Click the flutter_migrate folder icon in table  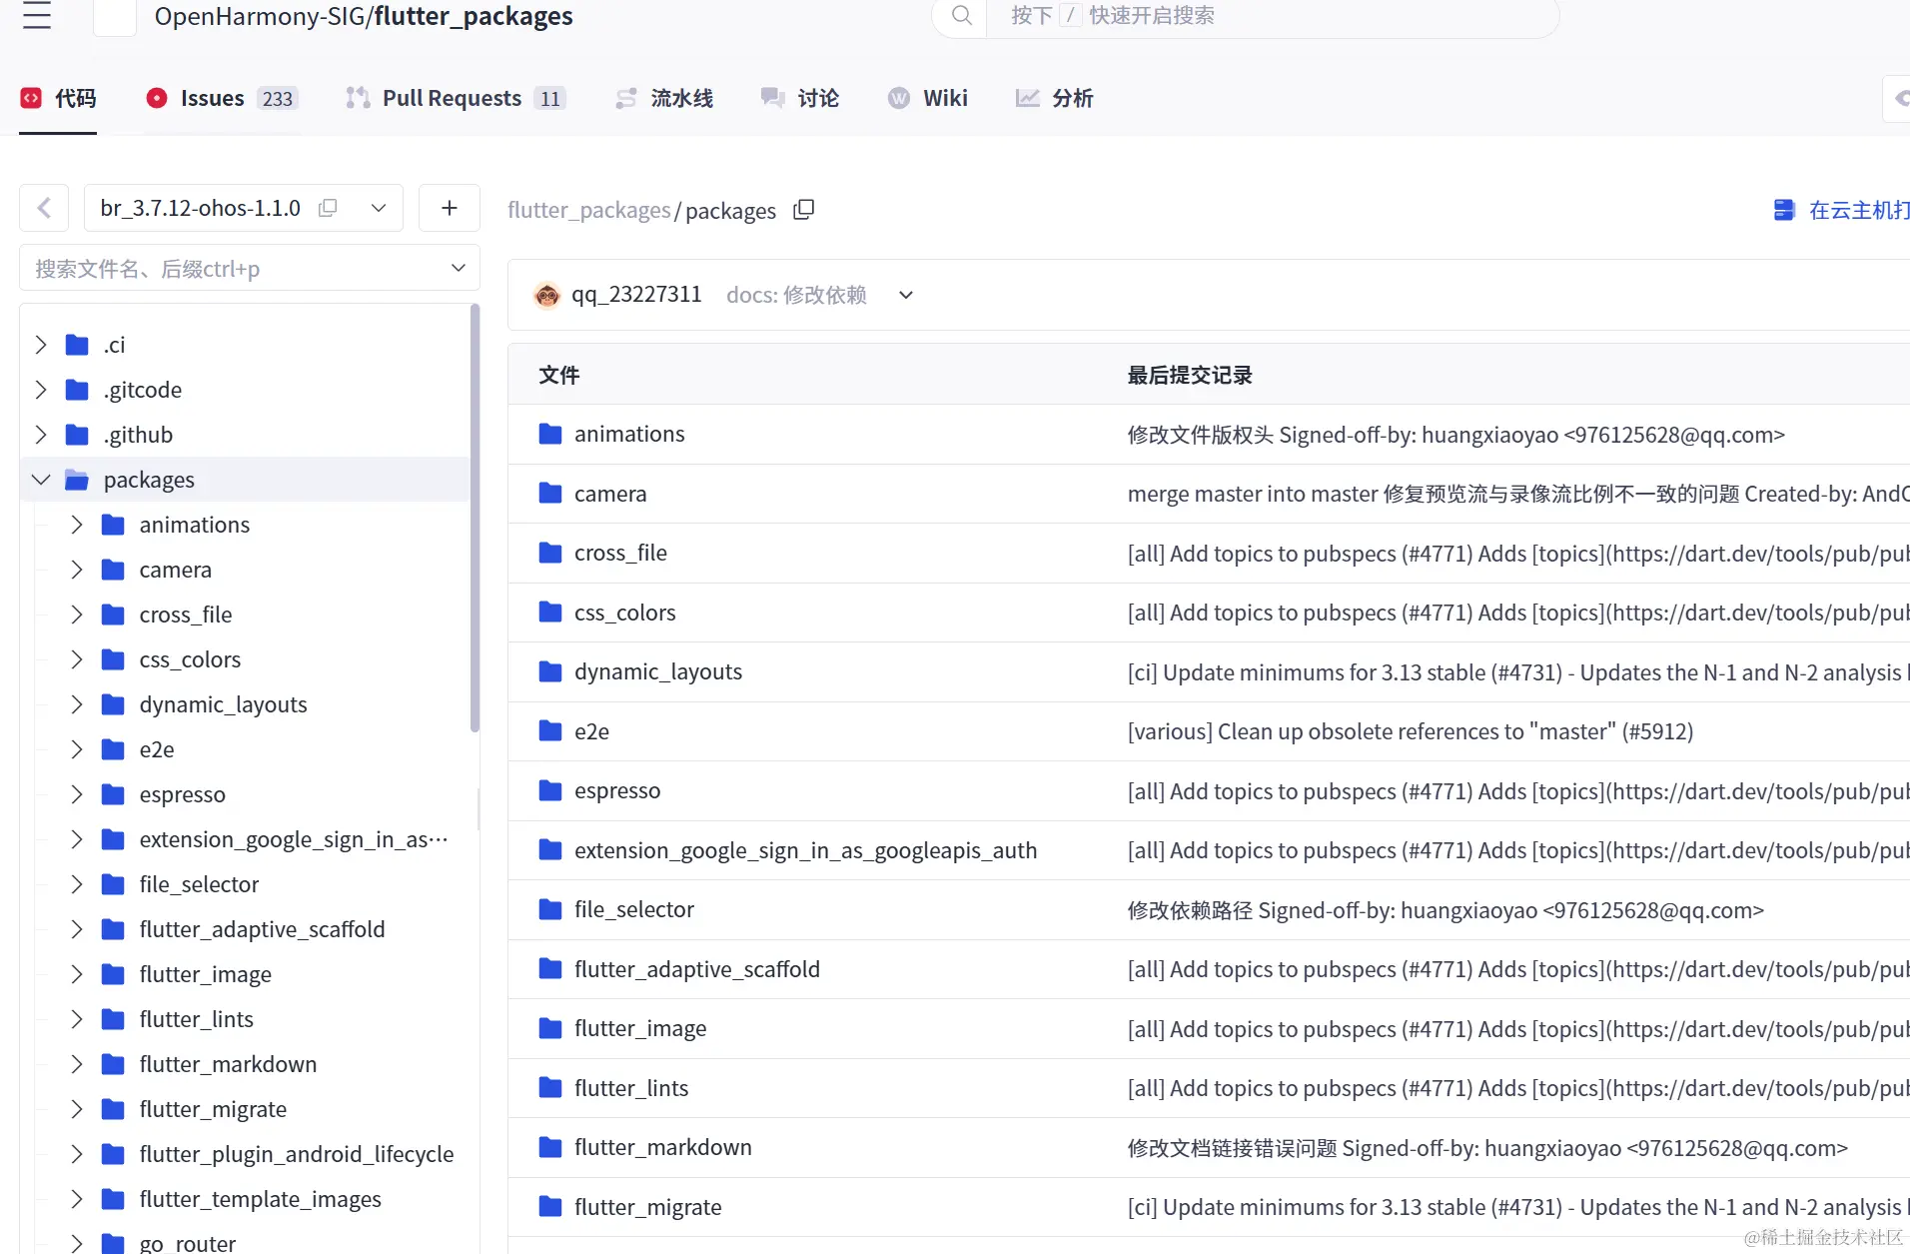pos(550,1206)
